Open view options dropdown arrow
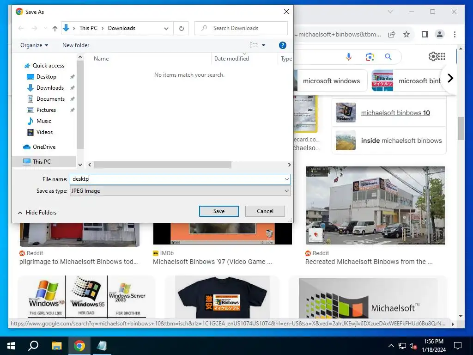This screenshot has height=355, width=473. pos(263,45)
